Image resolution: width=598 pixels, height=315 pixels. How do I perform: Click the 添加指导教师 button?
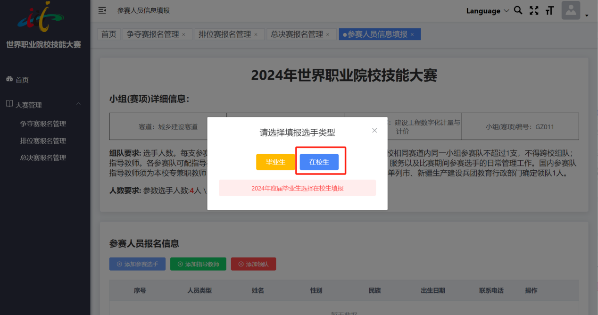[x=198, y=264]
